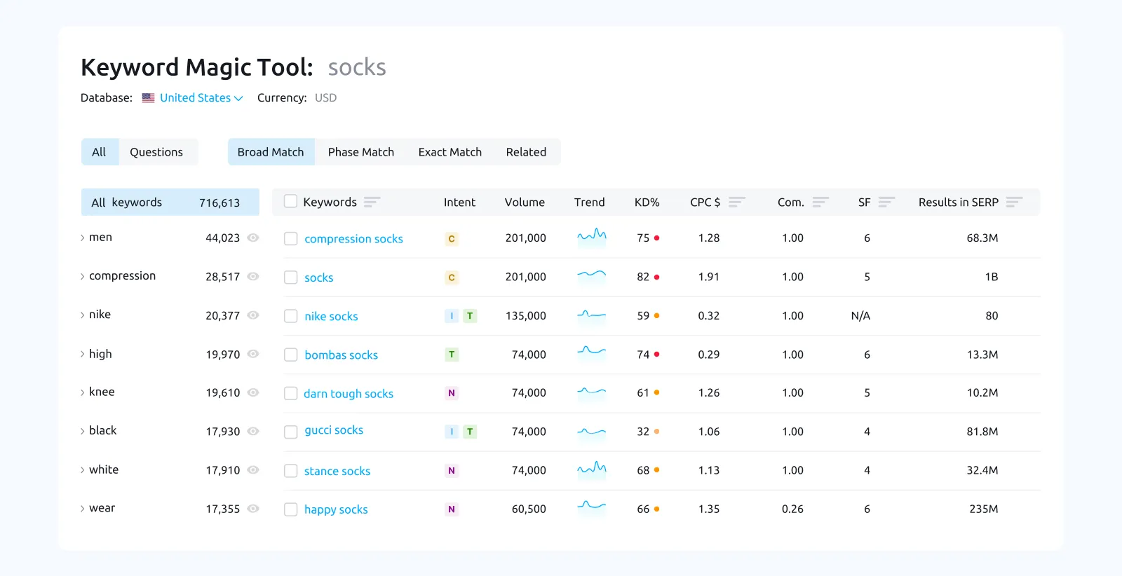
Task: Expand the knee keyword group
Action: [x=82, y=392]
